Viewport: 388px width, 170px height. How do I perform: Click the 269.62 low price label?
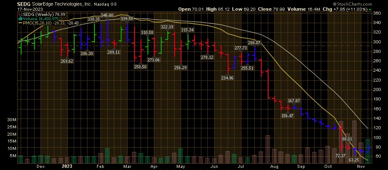click(67, 61)
